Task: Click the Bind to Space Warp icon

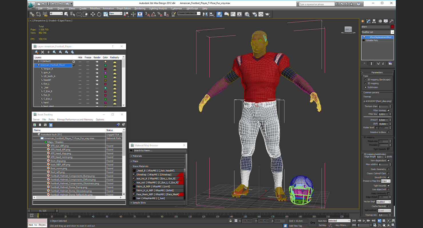Action: (x=45, y=14)
